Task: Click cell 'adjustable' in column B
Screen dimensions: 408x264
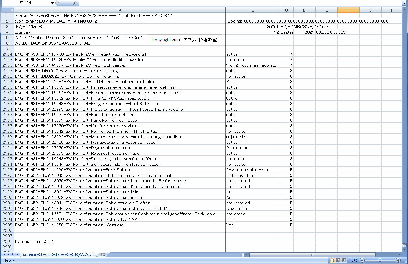Action: tap(253, 137)
